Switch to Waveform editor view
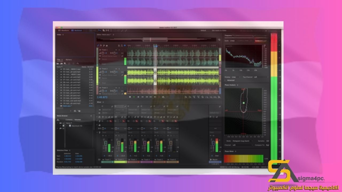Screen dimensions: 342x192 tap(63, 30)
